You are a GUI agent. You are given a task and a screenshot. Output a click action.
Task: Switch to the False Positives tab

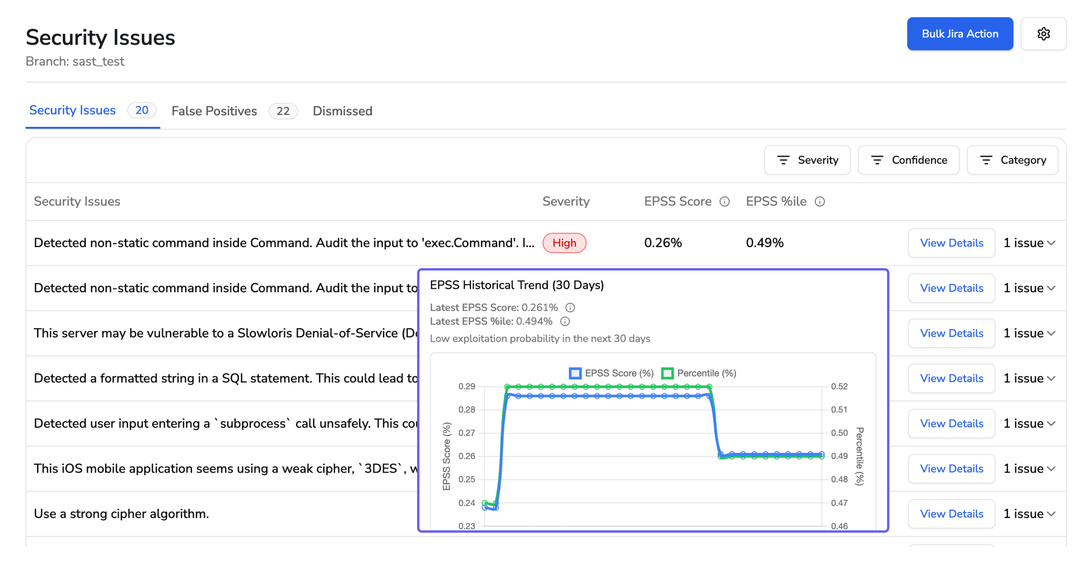(x=214, y=111)
